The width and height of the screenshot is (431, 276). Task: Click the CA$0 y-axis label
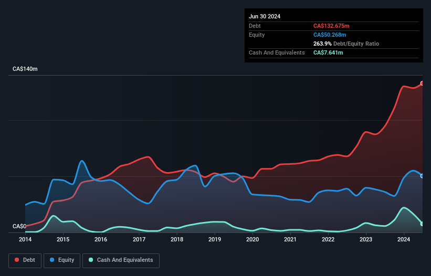[19, 226]
